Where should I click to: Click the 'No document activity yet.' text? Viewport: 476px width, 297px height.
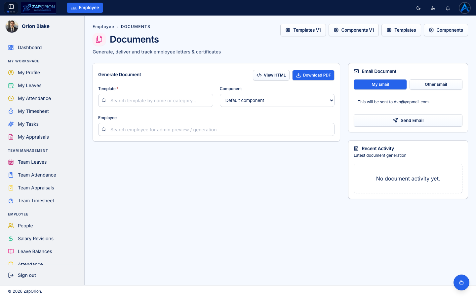coord(408,179)
